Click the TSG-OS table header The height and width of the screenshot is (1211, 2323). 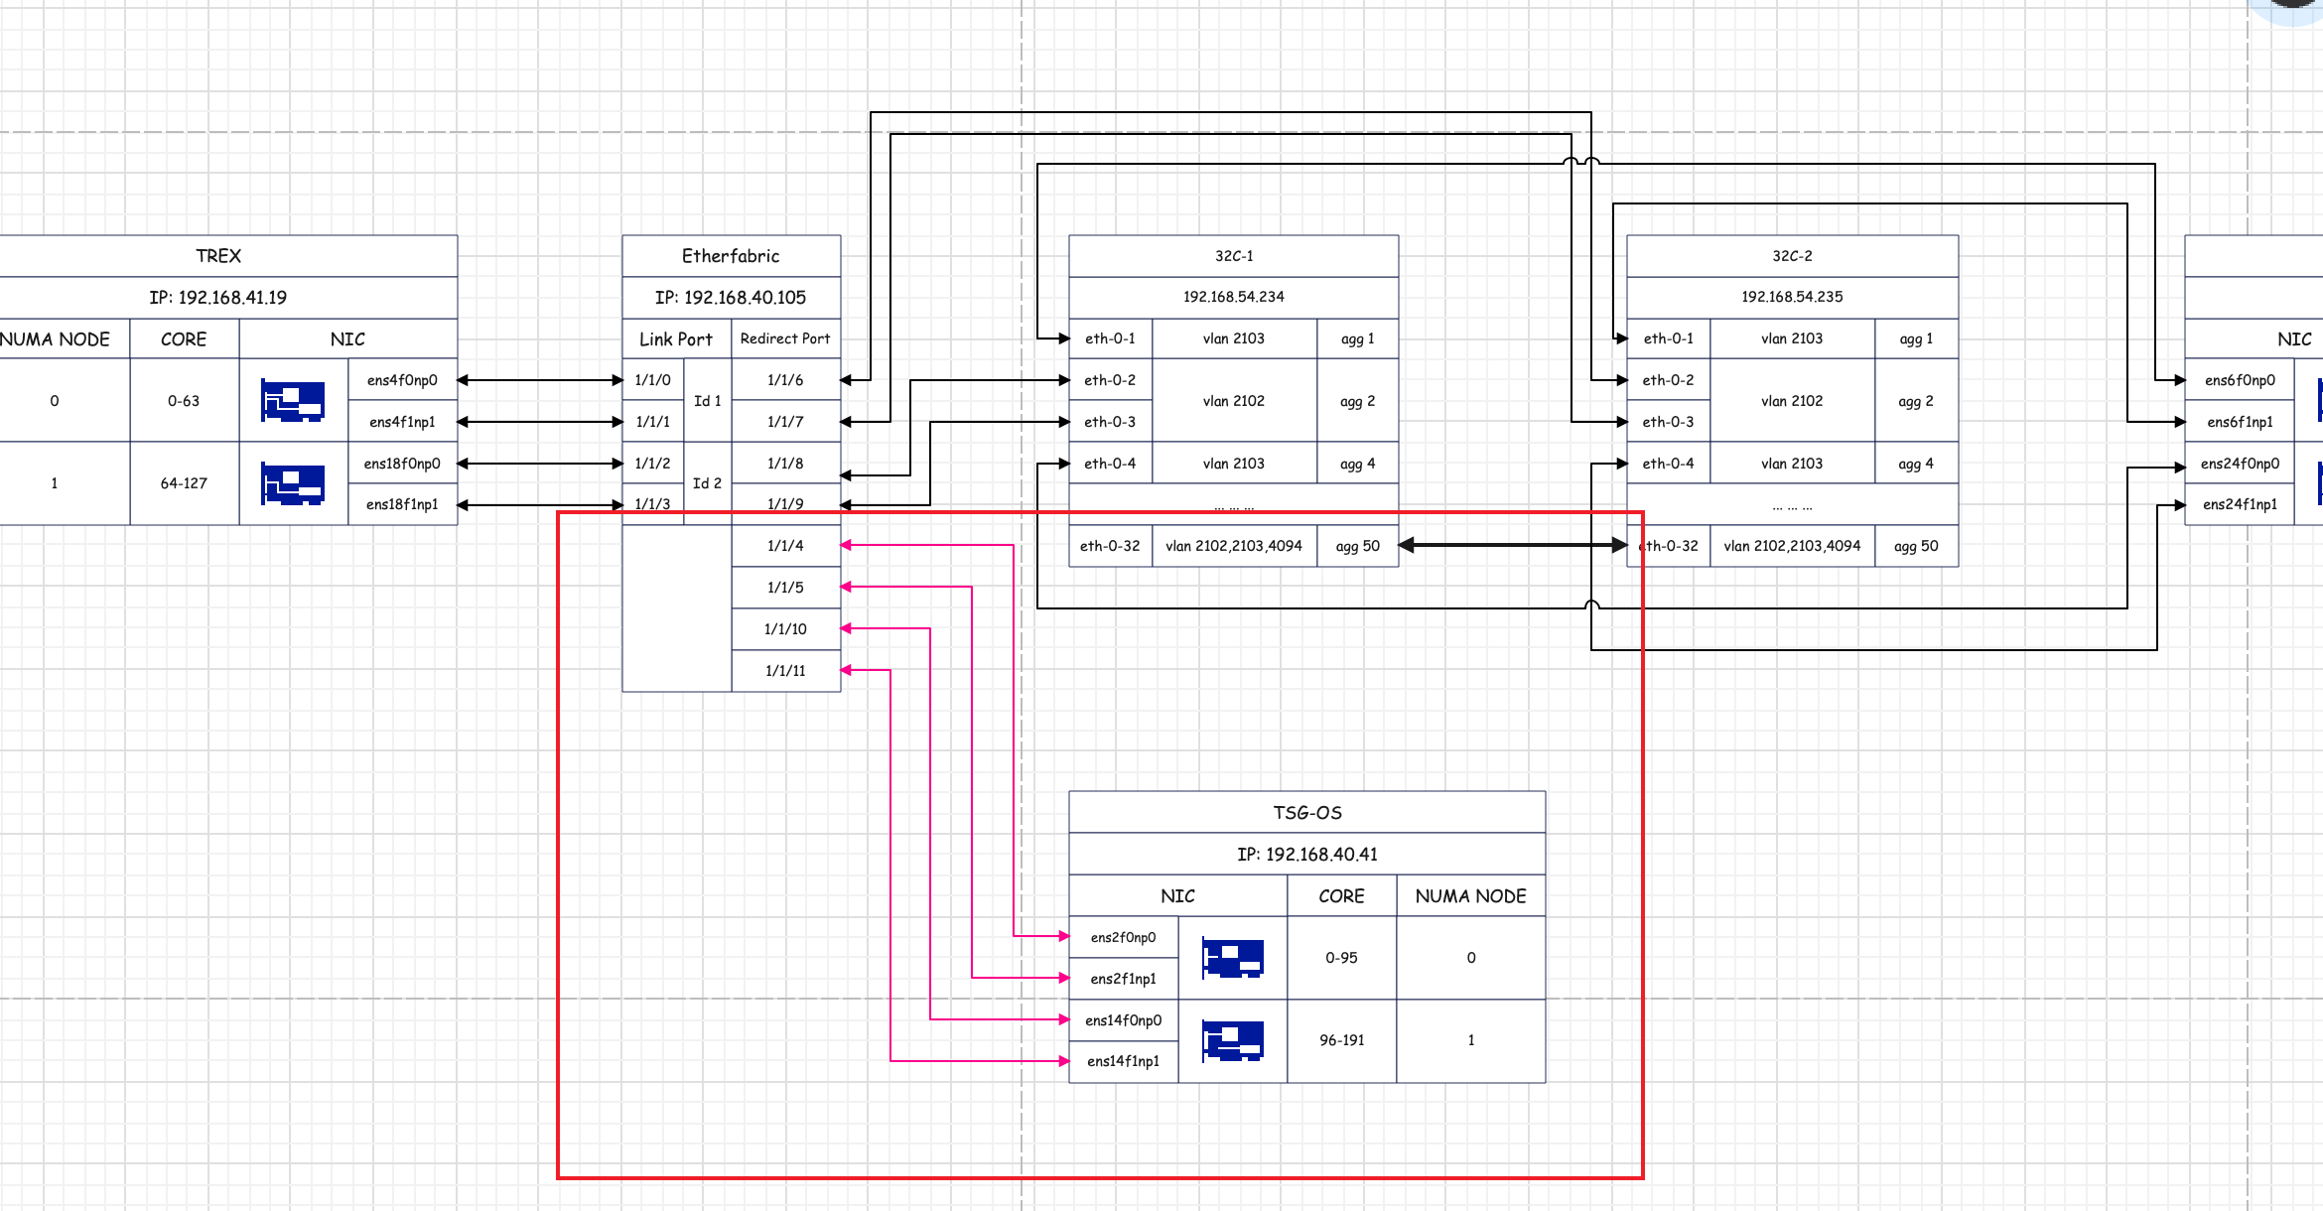pos(1306,813)
